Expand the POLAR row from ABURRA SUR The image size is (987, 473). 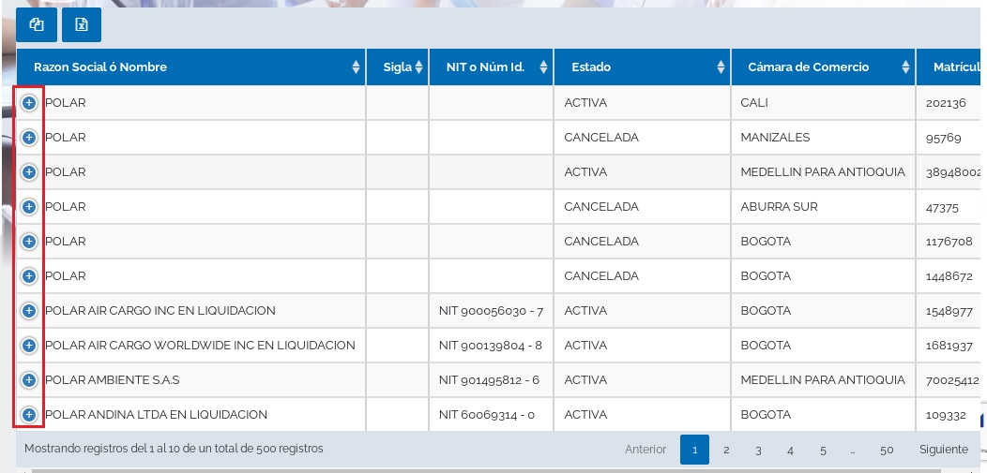point(28,207)
